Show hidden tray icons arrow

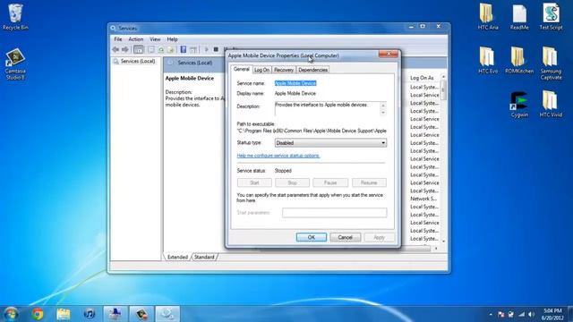491,314
